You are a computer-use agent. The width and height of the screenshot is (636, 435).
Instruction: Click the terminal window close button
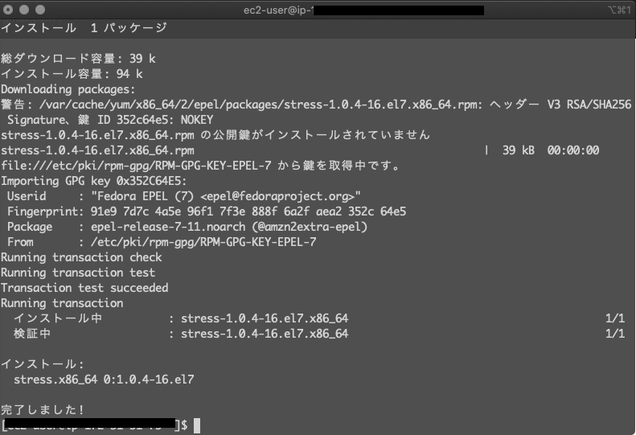(8, 10)
